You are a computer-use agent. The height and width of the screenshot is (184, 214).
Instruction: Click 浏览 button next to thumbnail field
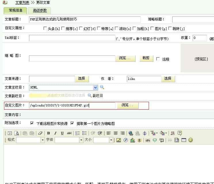125,59
